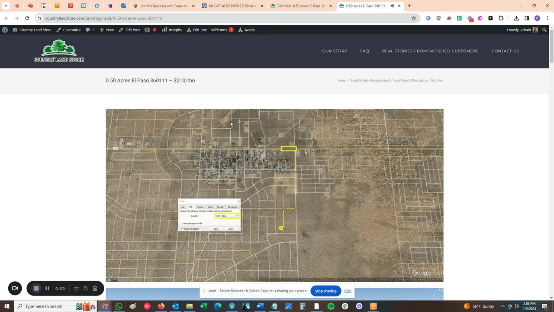Open the comments bubble in admin bar
This screenshot has width=554, height=312.
point(90,30)
